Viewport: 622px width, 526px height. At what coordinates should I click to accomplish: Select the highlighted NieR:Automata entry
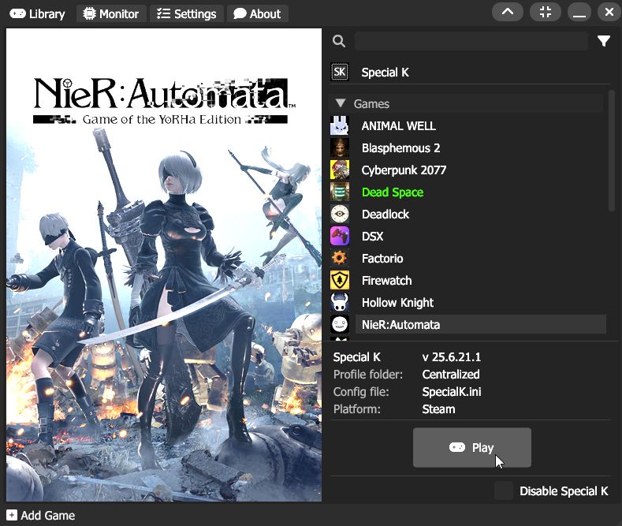click(480, 324)
